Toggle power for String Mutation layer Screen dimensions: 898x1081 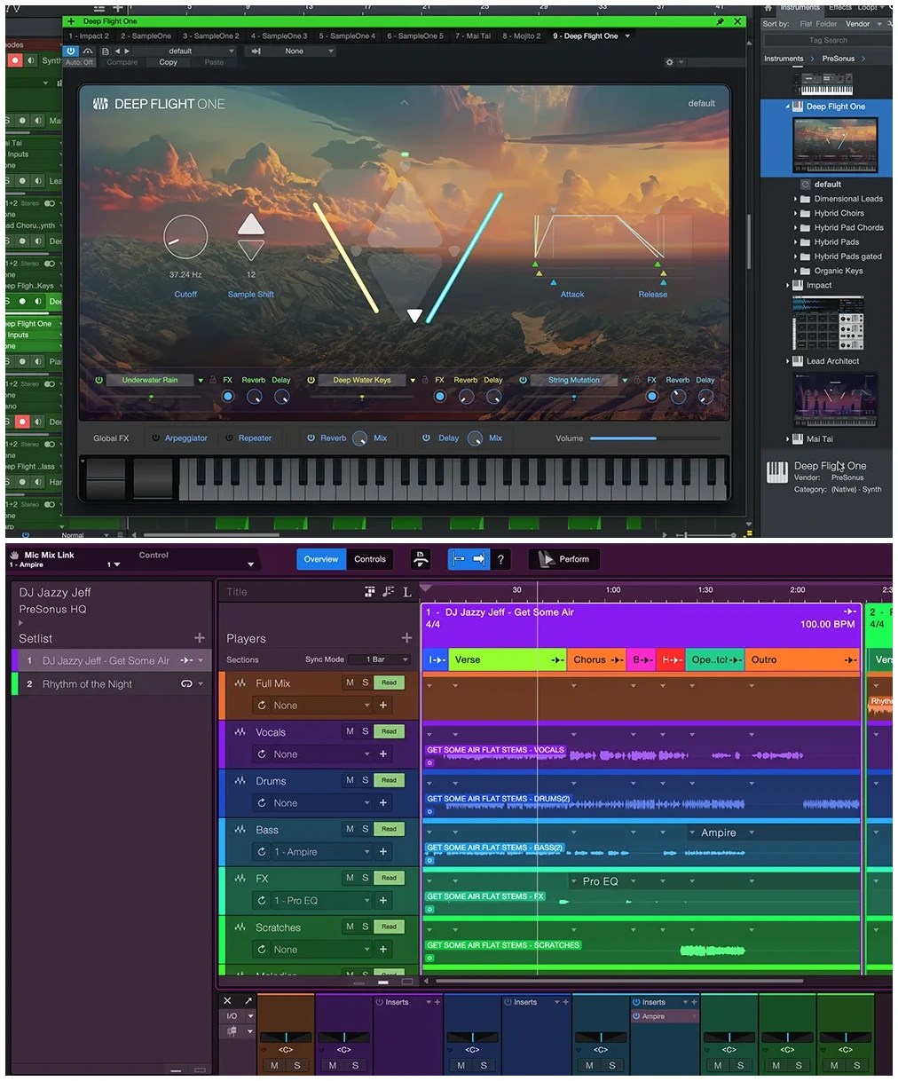523,380
